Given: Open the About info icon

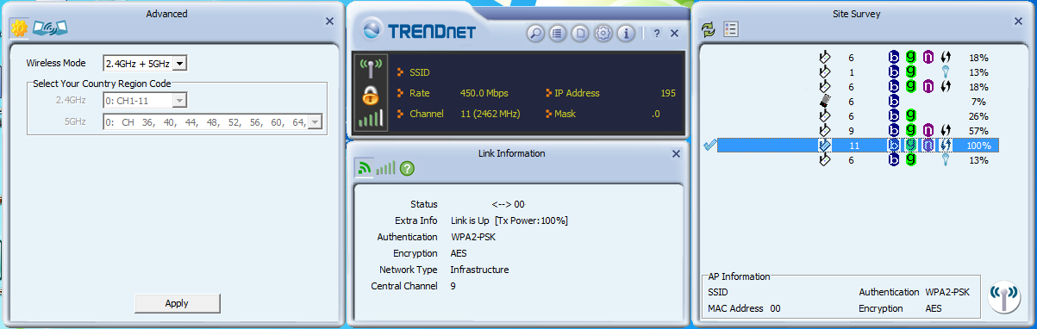Looking at the screenshot, I should [626, 34].
